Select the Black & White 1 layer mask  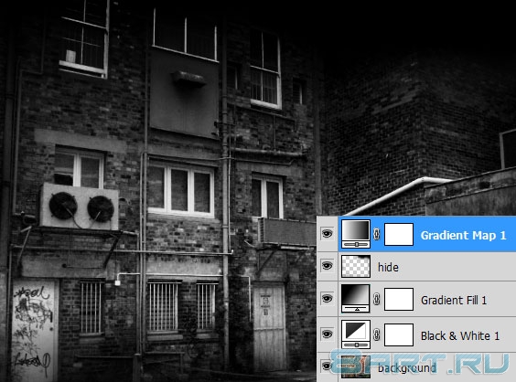click(399, 335)
